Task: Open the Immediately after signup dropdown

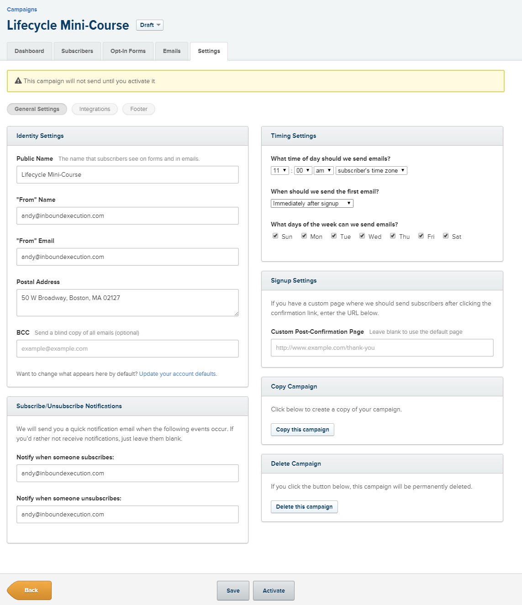Action: [312, 204]
